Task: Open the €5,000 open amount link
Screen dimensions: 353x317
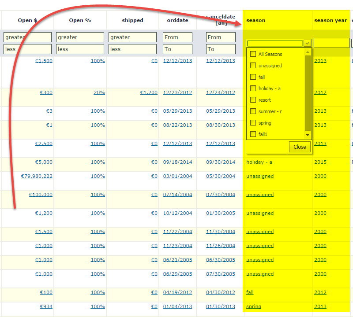Action: pos(44,162)
